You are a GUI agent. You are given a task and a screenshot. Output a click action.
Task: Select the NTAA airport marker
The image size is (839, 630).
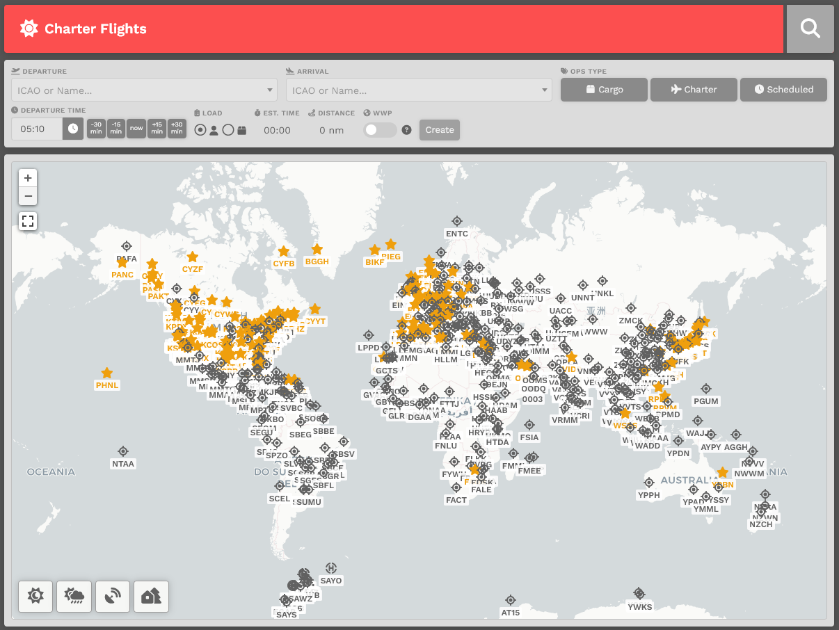(x=123, y=452)
